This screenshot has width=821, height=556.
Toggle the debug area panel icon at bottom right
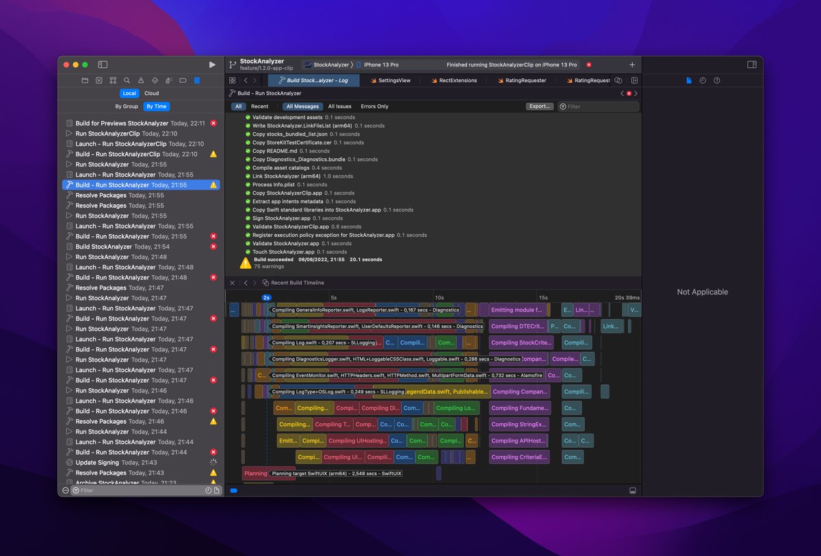[633, 490]
